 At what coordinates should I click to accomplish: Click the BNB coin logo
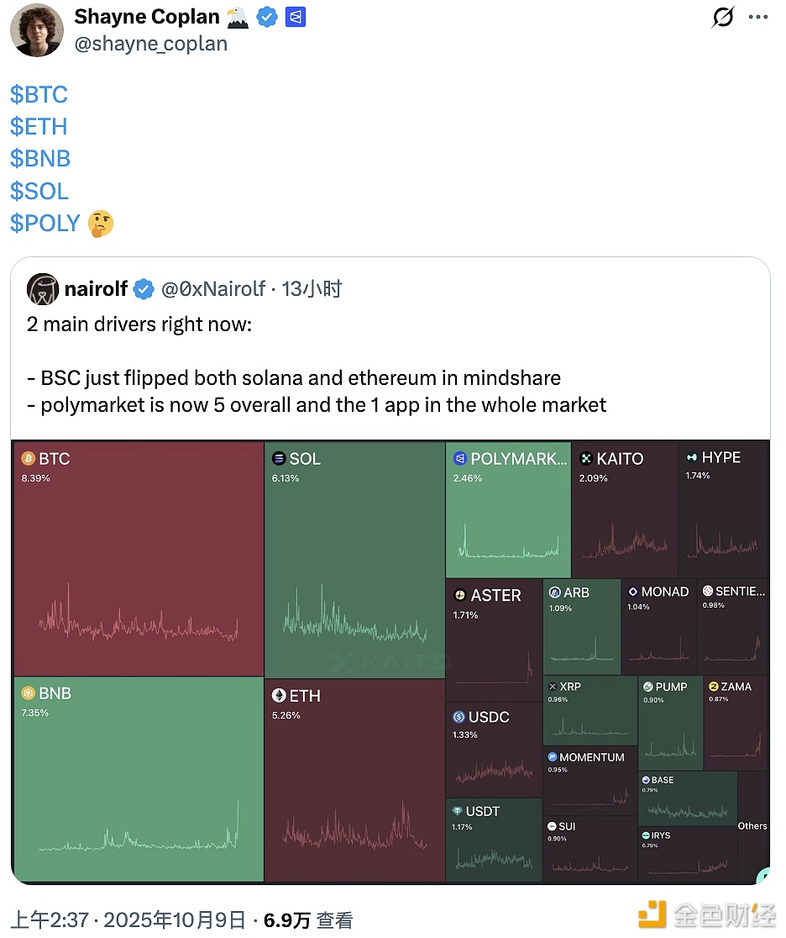pos(28,693)
